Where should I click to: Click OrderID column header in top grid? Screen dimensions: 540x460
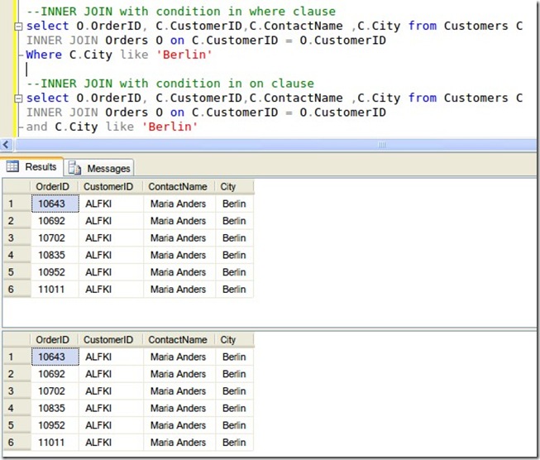click(x=54, y=187)
